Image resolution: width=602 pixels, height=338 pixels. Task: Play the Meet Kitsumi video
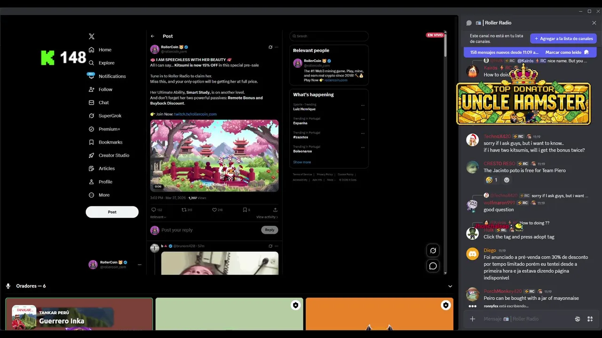click(214, 155)
